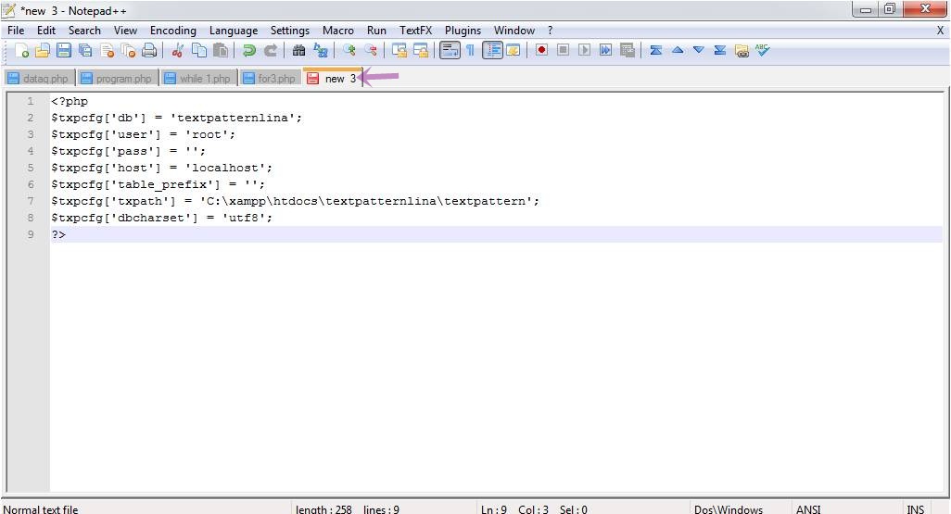Click line 7 containing the txpath setting

295,201
